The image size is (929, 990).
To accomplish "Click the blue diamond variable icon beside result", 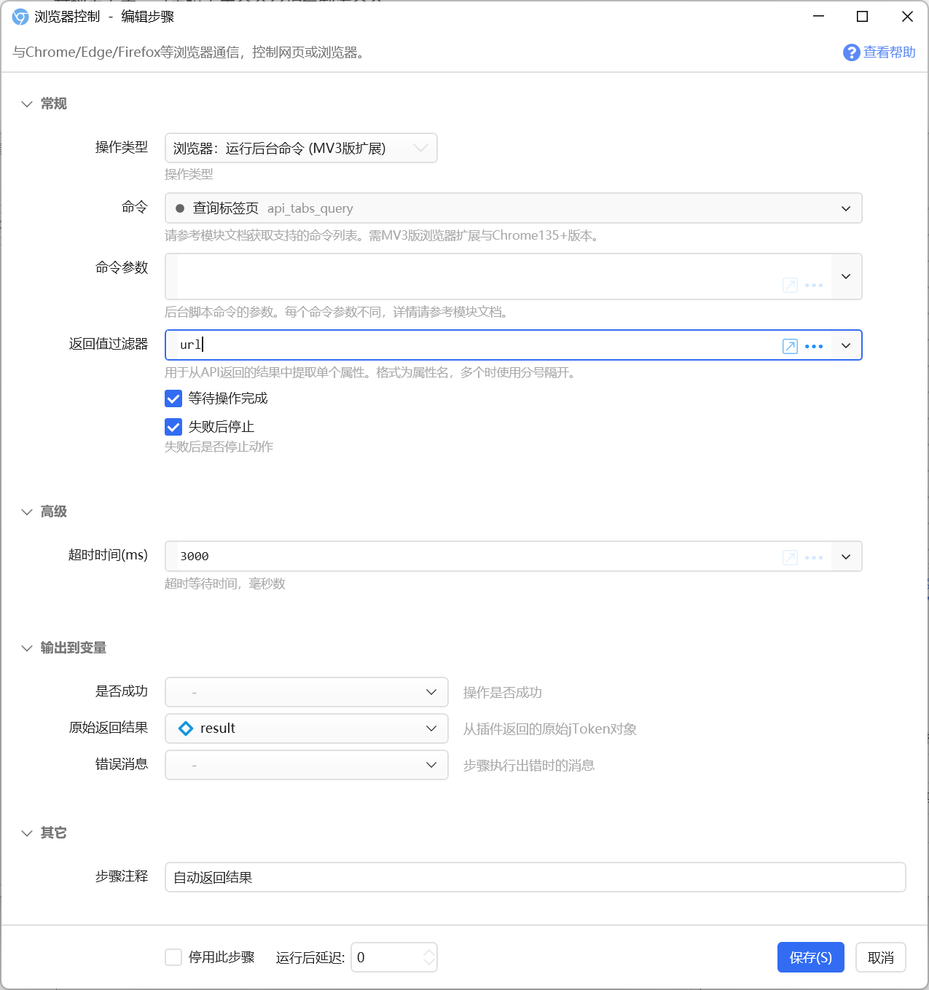I will pyautogui.click(x=186, y=728).
